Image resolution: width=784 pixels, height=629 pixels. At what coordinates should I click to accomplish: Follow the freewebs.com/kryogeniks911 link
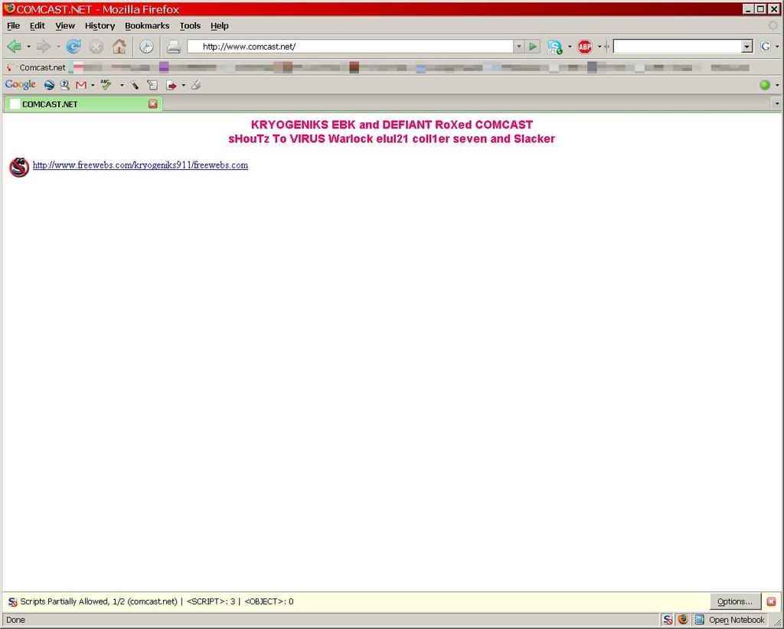pyautogui.click(x=141, y=165)
